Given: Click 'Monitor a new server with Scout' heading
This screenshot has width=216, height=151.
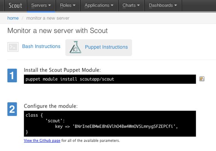Looking at the screenshot, I should [58, 31].
